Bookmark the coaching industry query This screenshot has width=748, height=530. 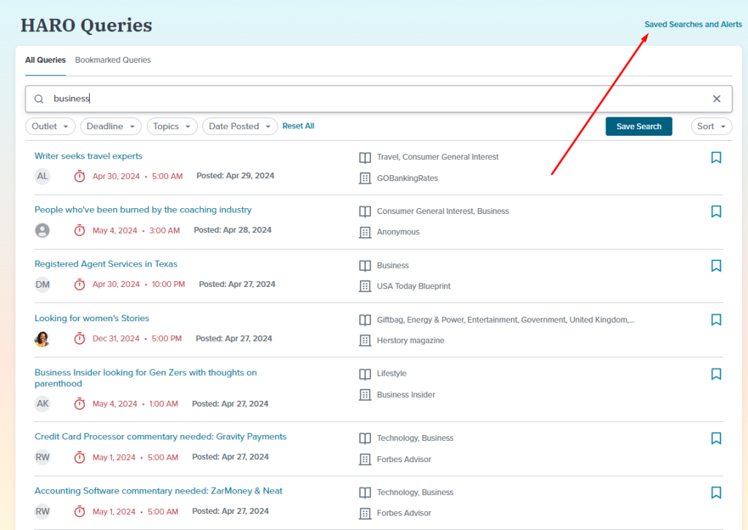click(x=716, y=211)
